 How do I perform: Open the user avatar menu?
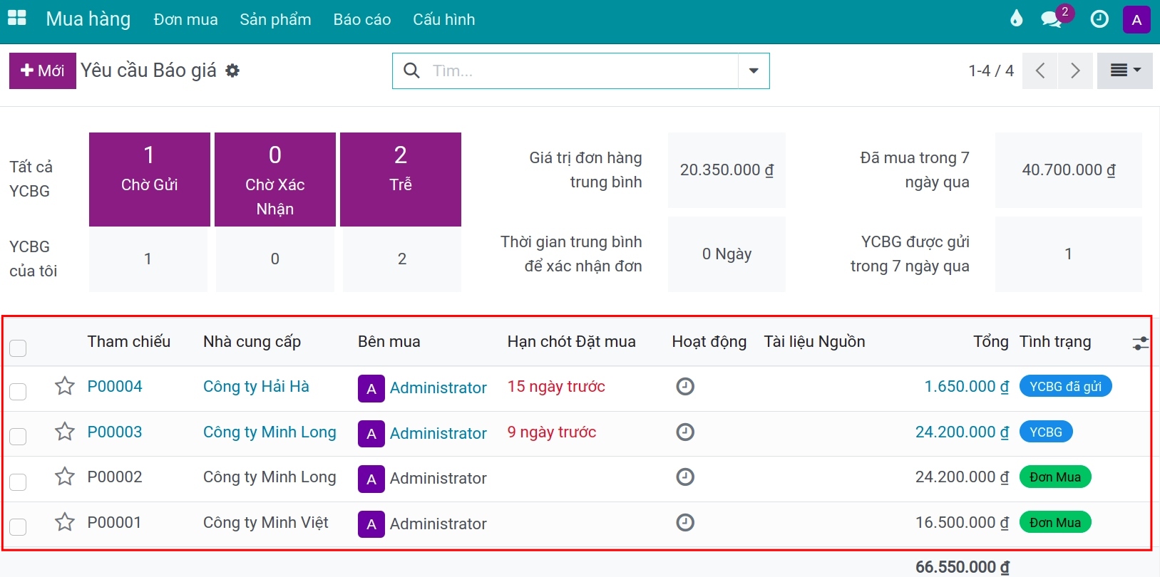click(x=1136, y=19)
